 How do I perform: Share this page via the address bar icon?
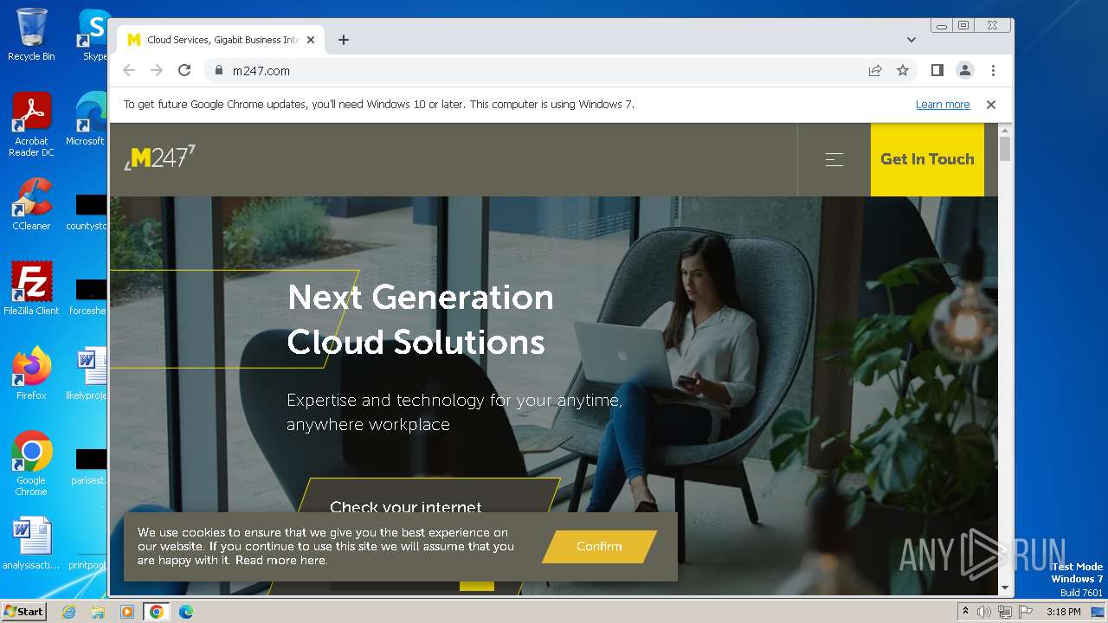(875, 71)
